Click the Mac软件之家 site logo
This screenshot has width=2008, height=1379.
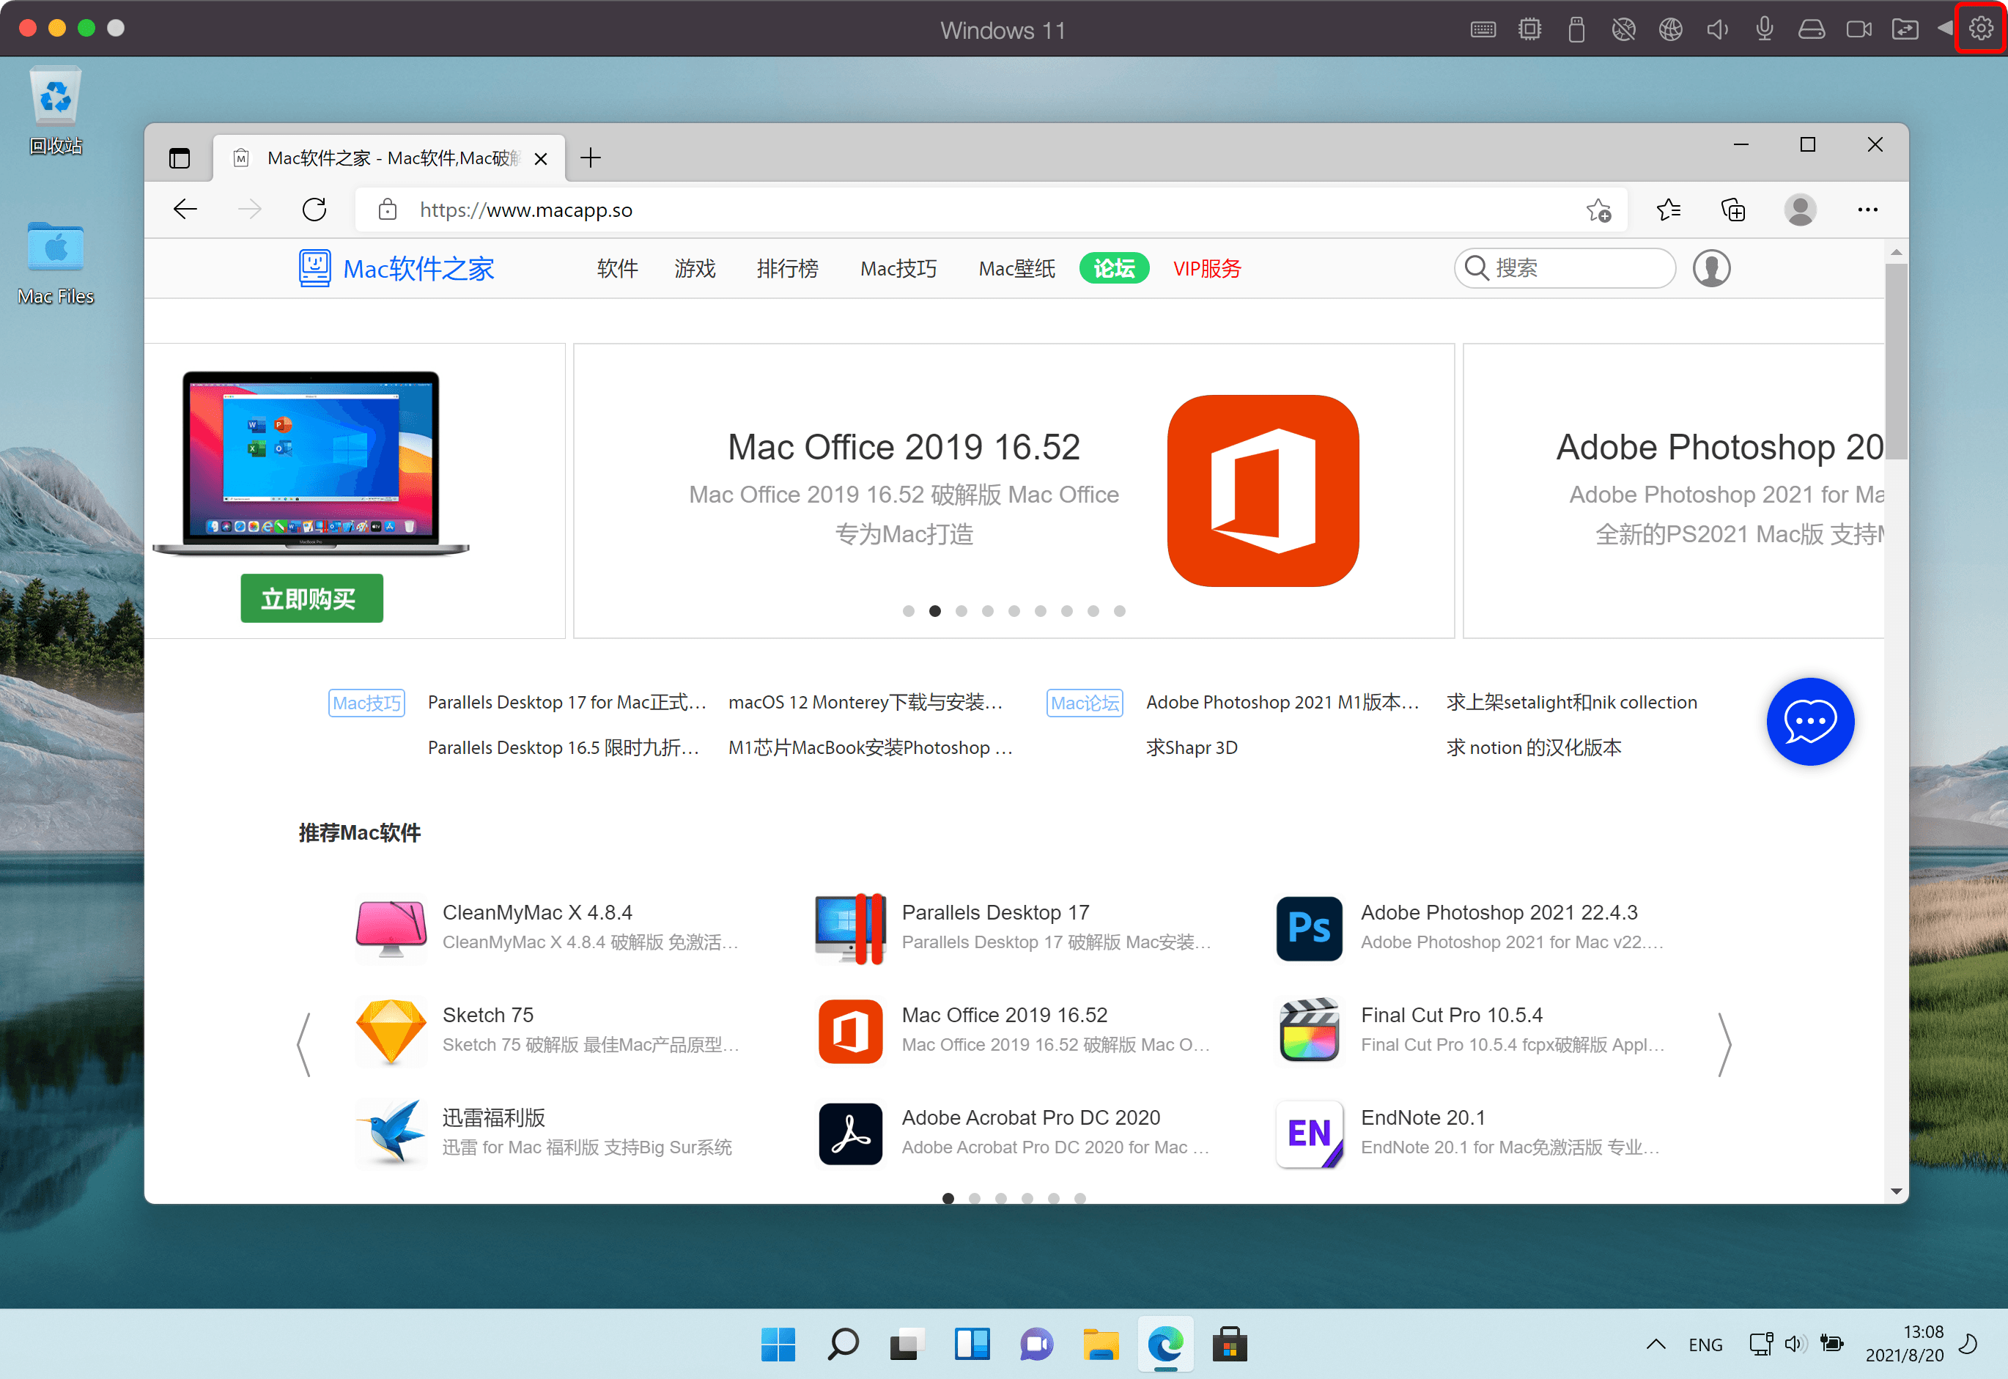[396, 269]
